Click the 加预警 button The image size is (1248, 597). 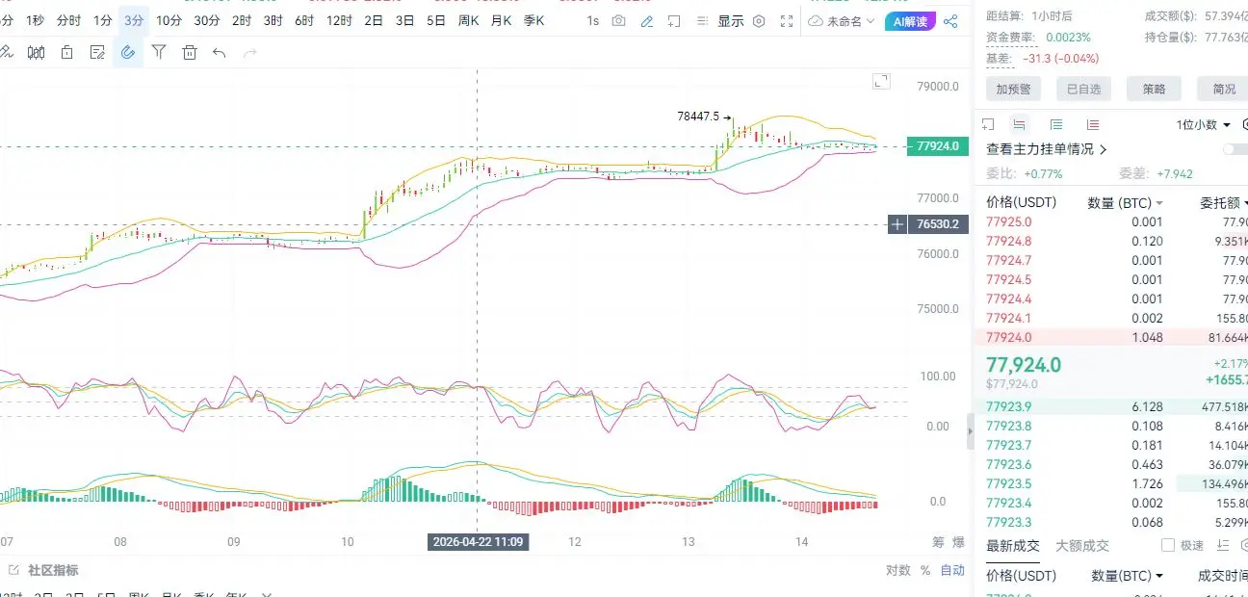(x=1013, y=89)
